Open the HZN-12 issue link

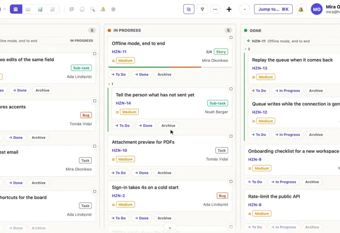coord(260,112)
